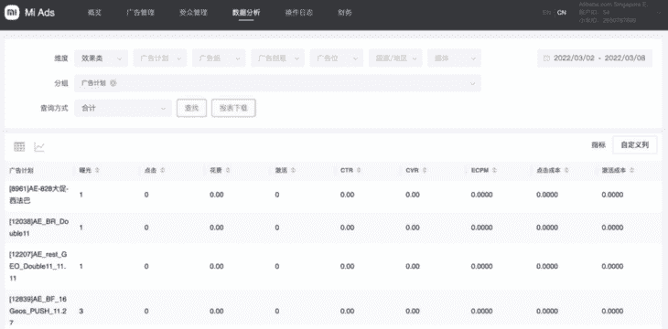Sort by 激活 column icon

[x=293, y=170]
